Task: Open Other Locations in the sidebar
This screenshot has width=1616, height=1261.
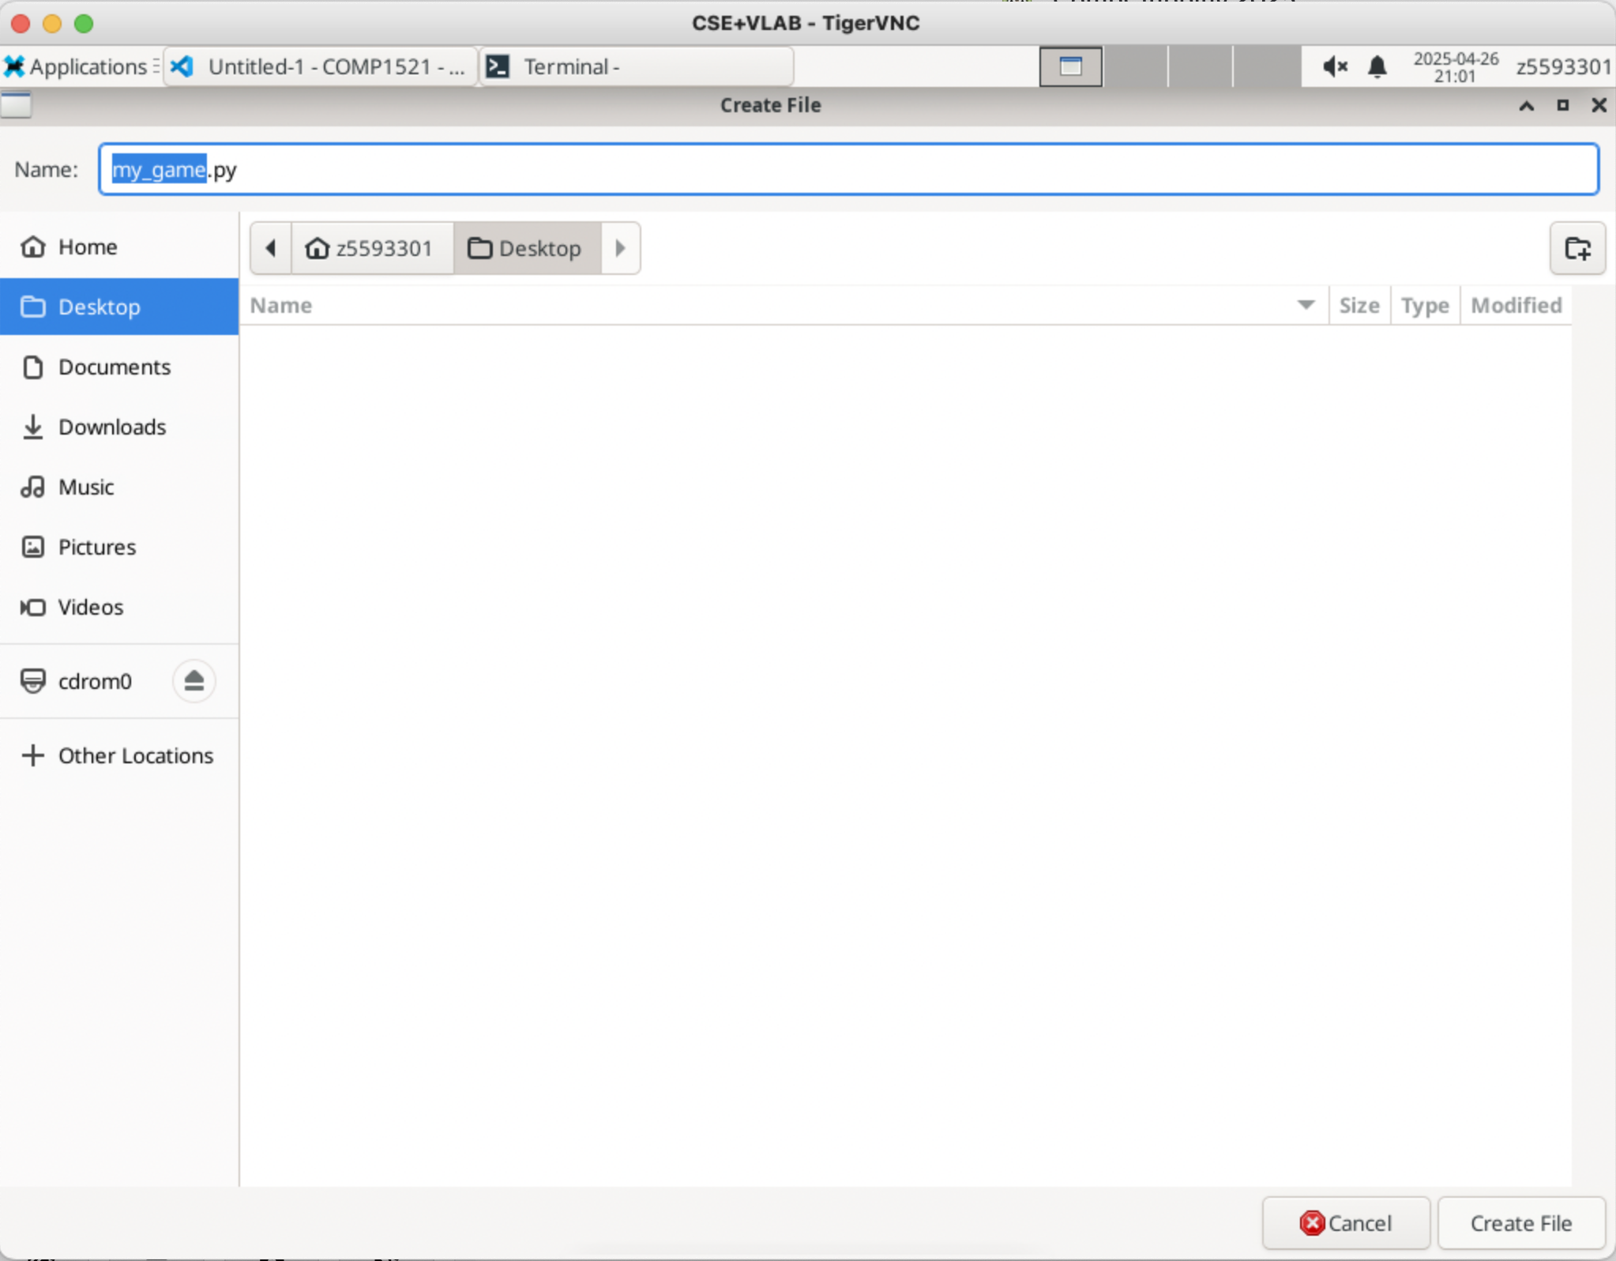Action: click(135, 755)
